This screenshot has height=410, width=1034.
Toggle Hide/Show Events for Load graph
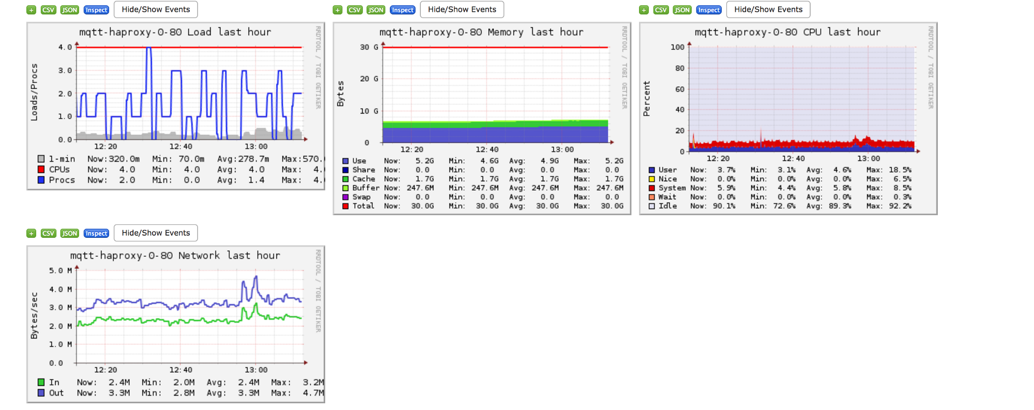156,9
